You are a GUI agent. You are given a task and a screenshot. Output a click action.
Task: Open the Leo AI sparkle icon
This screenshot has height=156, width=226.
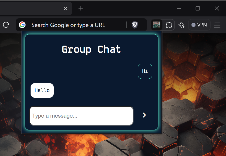click(181, 25)
